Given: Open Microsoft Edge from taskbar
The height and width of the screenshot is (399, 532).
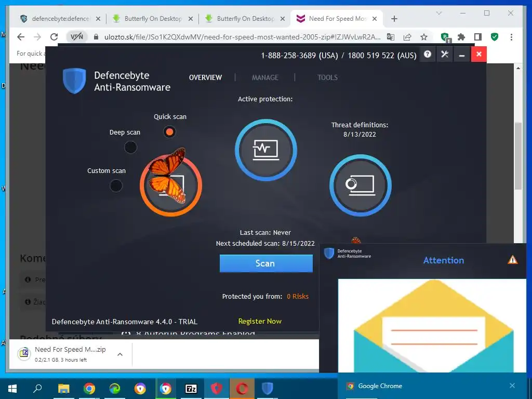Looking at the screenshot, I should pyautogui.click(x=114, y=389).
